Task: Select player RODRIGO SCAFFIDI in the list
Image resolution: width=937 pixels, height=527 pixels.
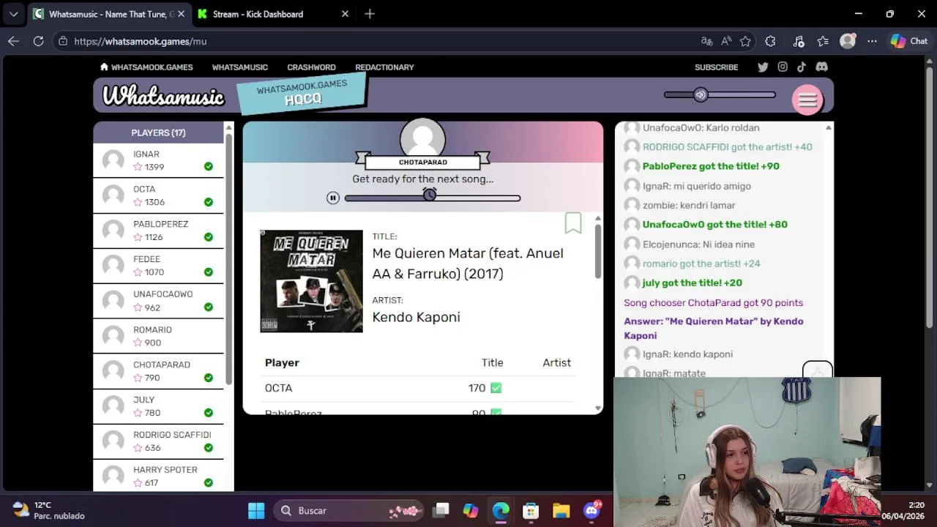Action: click(158, 441)
